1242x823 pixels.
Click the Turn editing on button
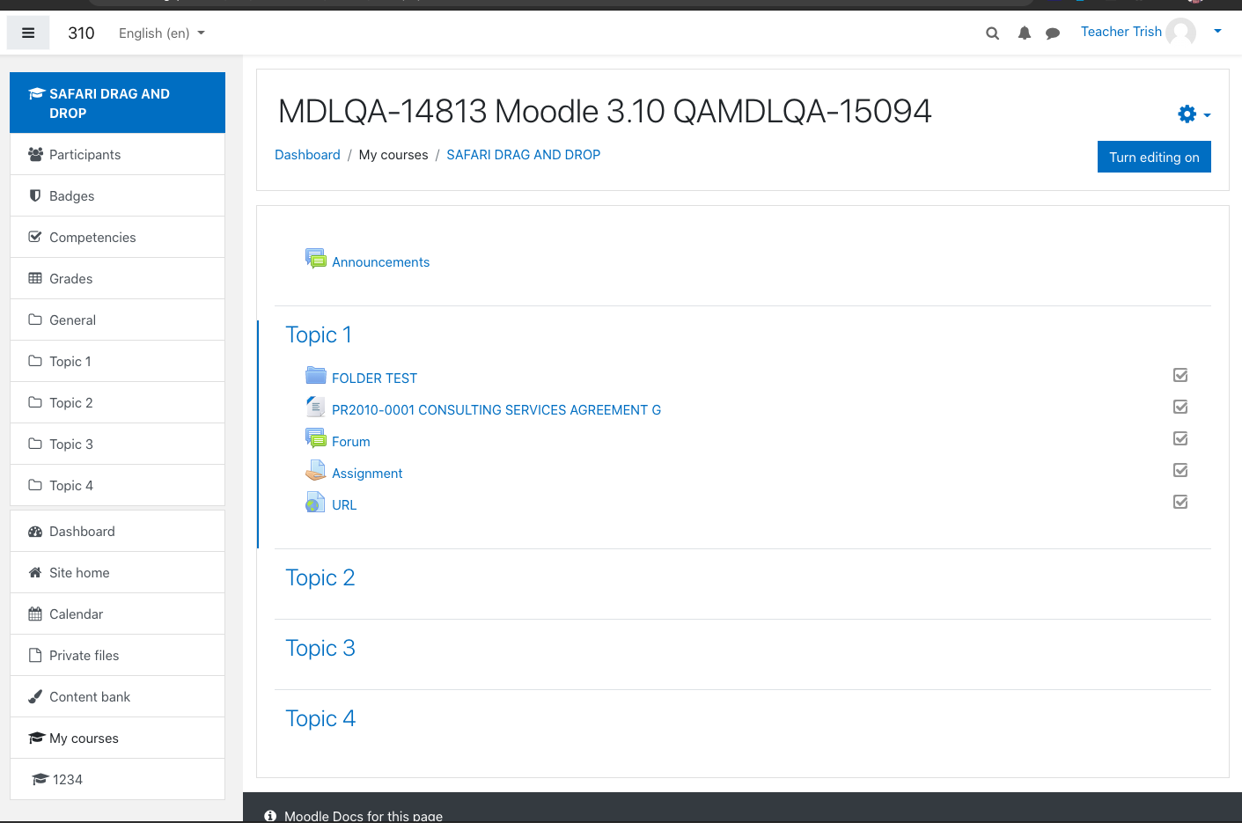click(x=1154, y=157)
